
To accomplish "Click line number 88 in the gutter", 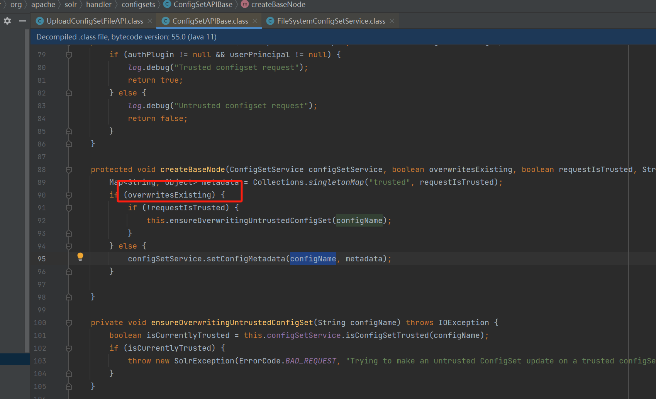I will (x=42, y=170).
